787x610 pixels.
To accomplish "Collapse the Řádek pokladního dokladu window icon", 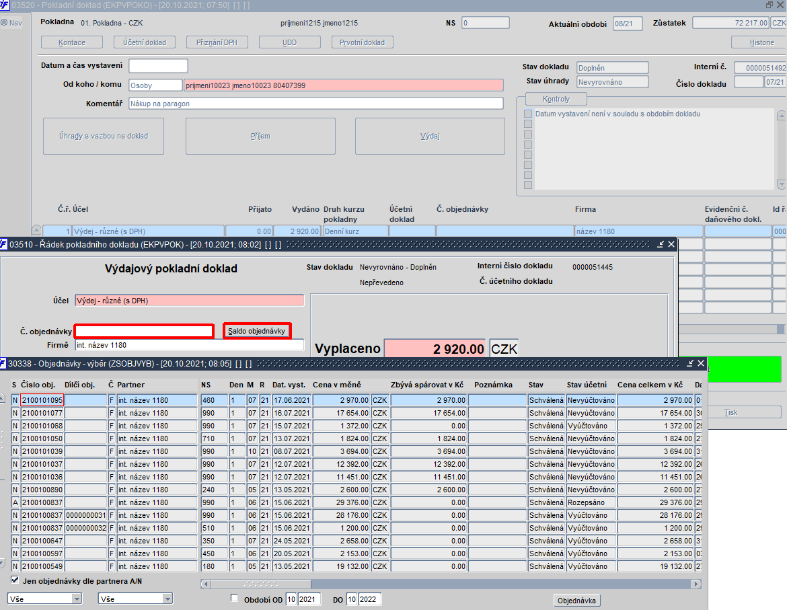I will [x=661, y=244].
